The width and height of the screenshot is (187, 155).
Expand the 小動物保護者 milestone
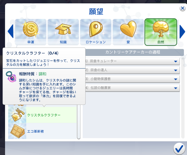pyautogui.click(x=132, y=79)
